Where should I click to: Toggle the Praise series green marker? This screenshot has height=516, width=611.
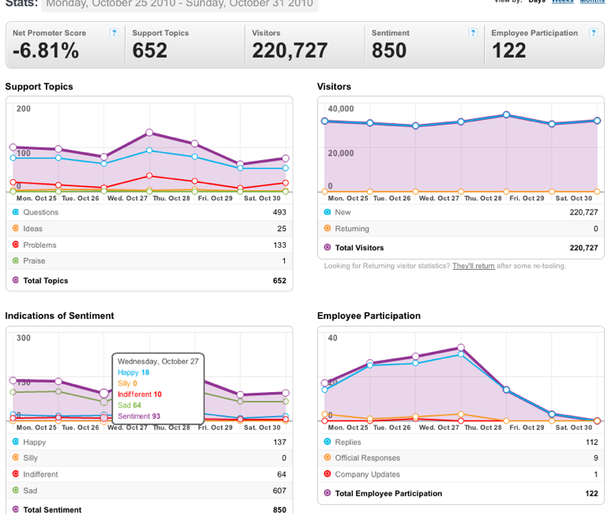[16, 260]
